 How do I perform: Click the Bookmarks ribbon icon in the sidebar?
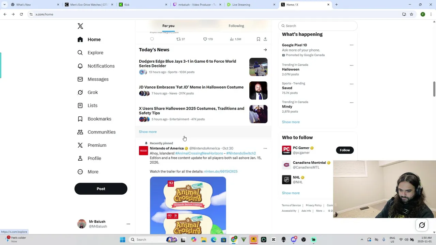click(x=80, y=119)
